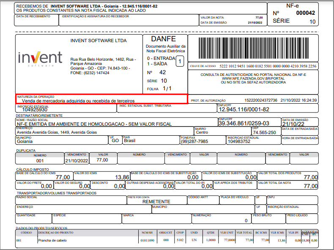
Task: Click the SÉRIE value 10 in top box
Action: click(x=312, y=22)
